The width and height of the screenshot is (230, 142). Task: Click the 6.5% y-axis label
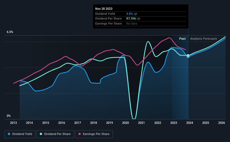click(10, 32)
